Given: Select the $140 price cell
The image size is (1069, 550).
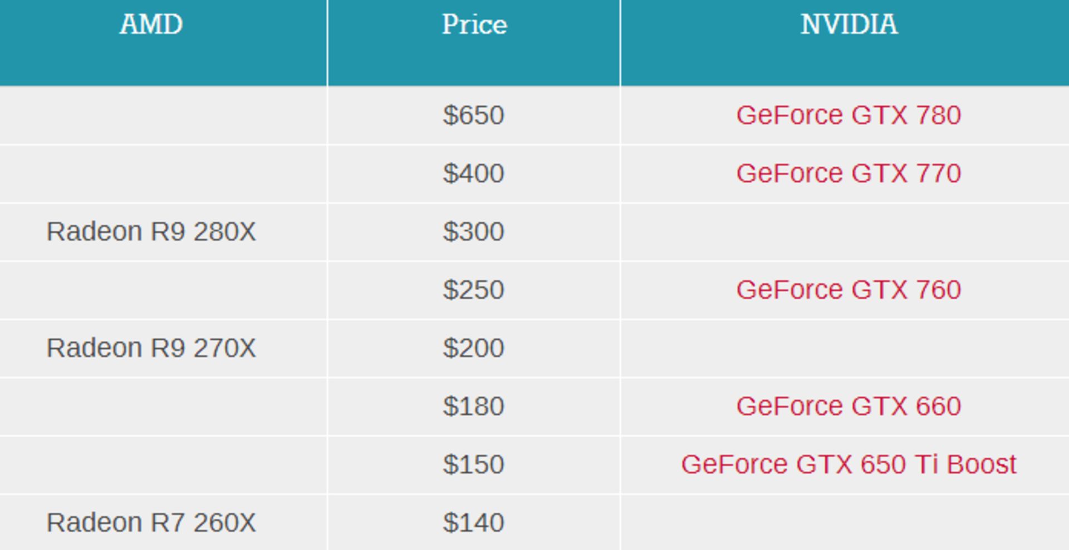Looking at the screenshot, I should [474, 523].
